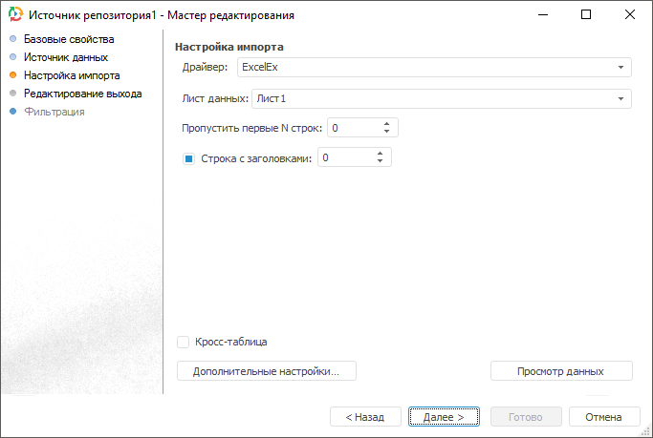
Task: Click the application logo icon in title bar
Action: pyautogui.click(x=15, y=15)
